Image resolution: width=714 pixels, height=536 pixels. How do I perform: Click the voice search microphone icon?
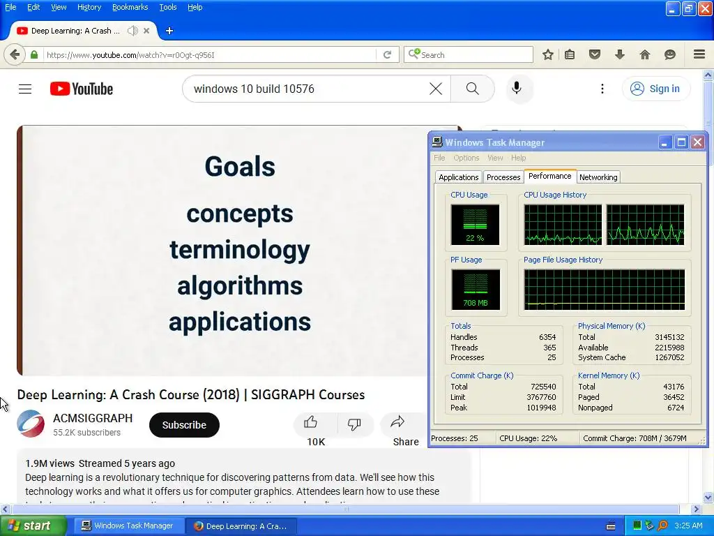pos(517,89)
